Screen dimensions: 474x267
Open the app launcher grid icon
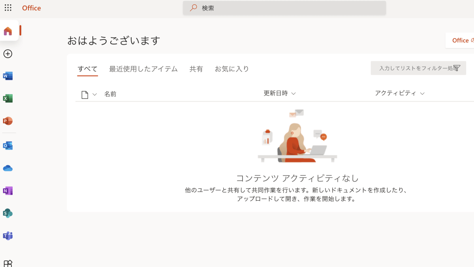pos(8,8)
